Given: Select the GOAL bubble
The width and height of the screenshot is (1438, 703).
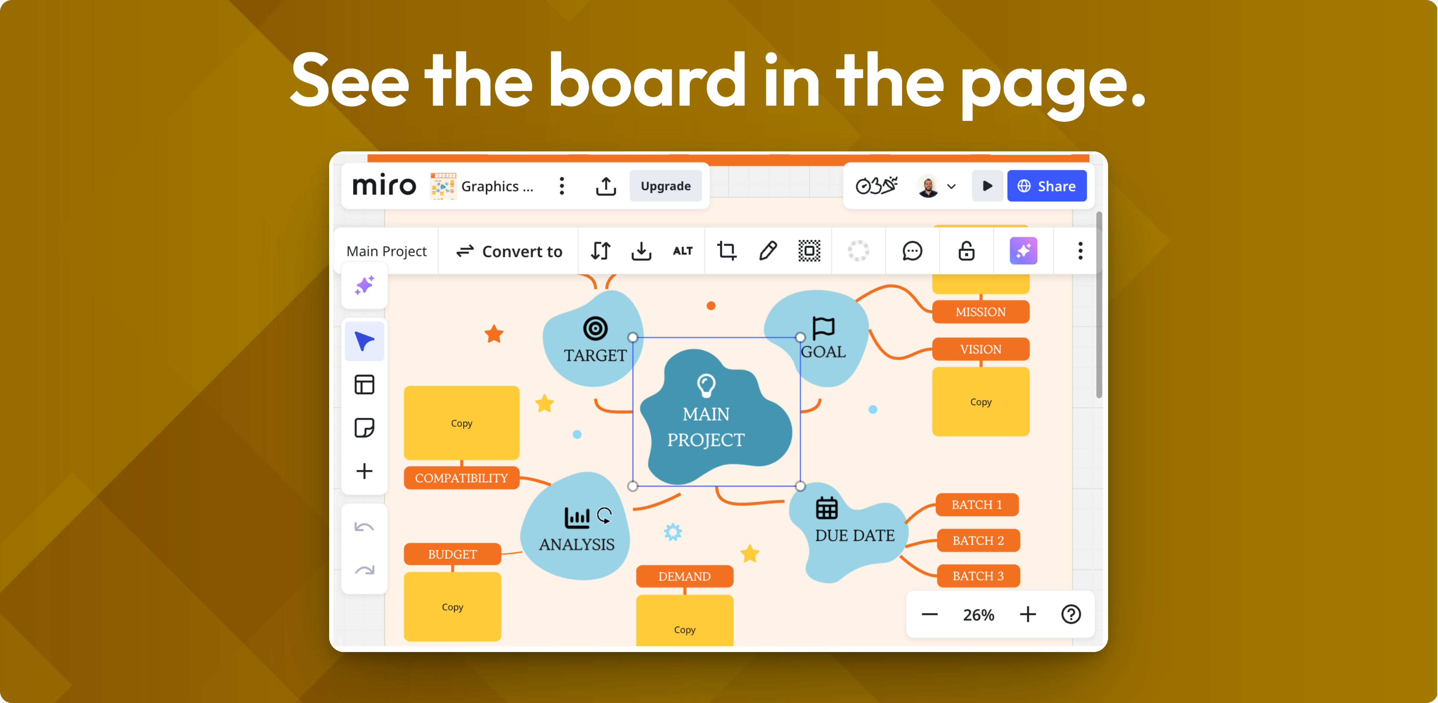Looking at the screenshot, I should pyautogui.click(x=817, y=339).
